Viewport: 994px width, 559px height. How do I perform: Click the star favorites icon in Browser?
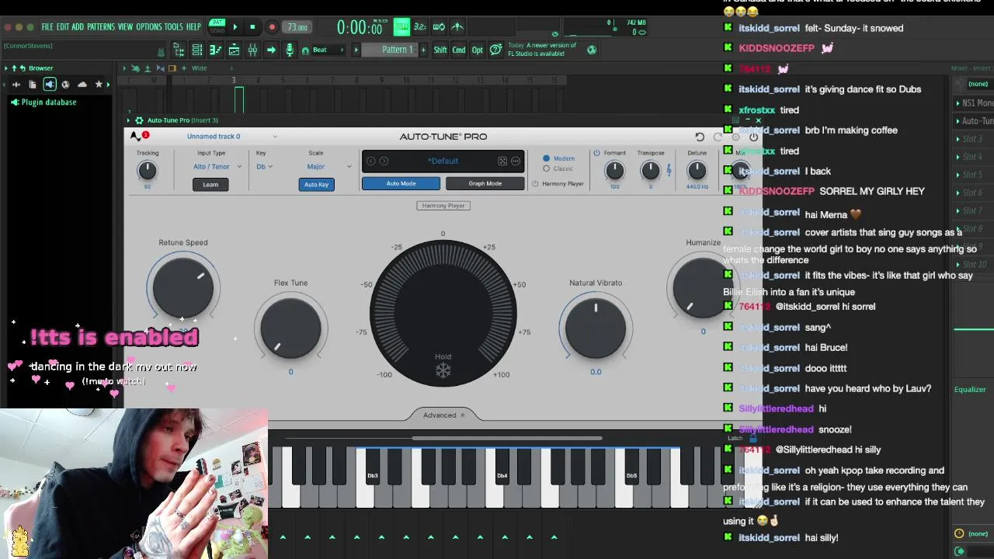tap(99, 84)
